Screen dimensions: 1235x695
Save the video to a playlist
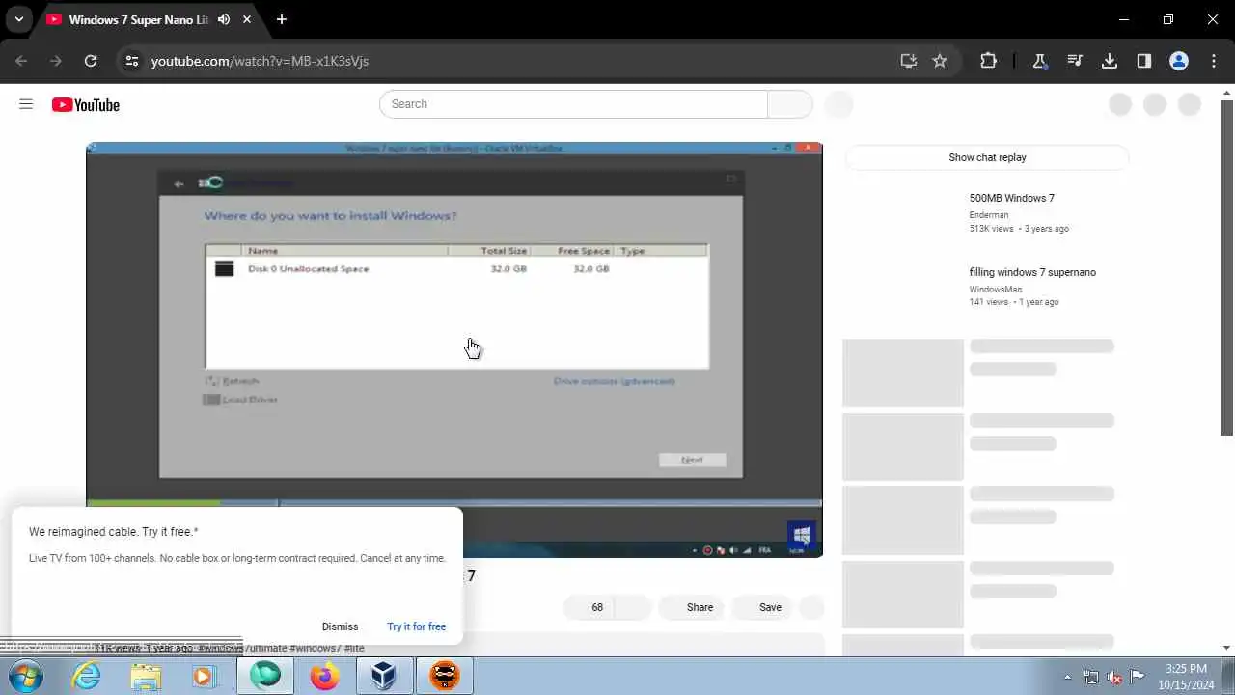pos(761,607)
